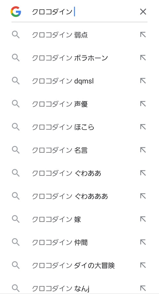
Task: Tap magnifier icon beside 名言 suggestion
Action: 16,150
